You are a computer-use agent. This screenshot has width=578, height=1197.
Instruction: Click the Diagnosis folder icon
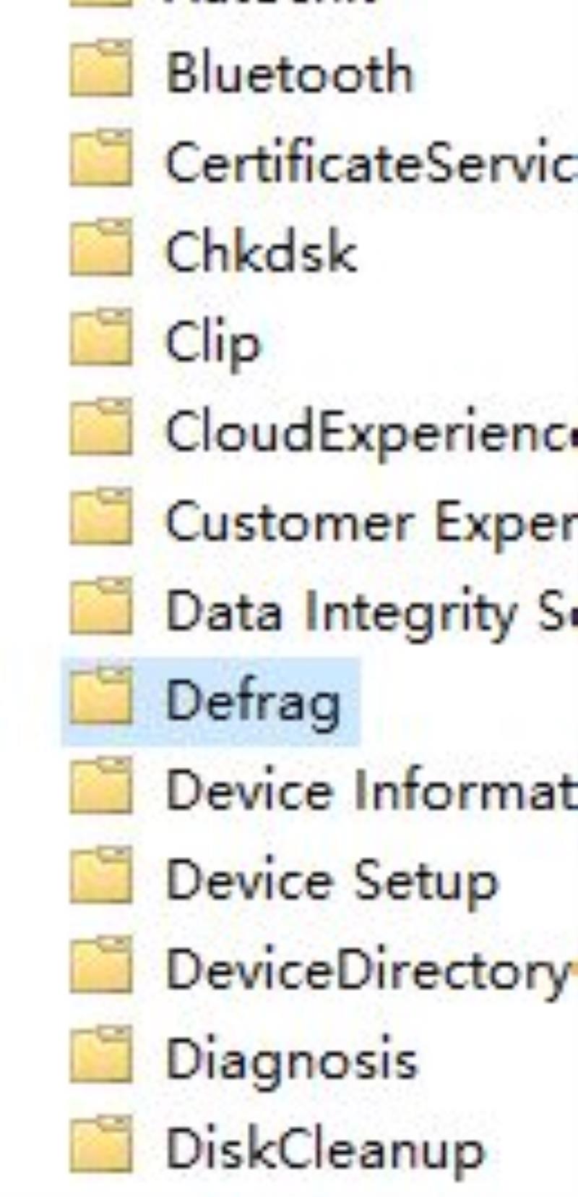click(101, 1056)
